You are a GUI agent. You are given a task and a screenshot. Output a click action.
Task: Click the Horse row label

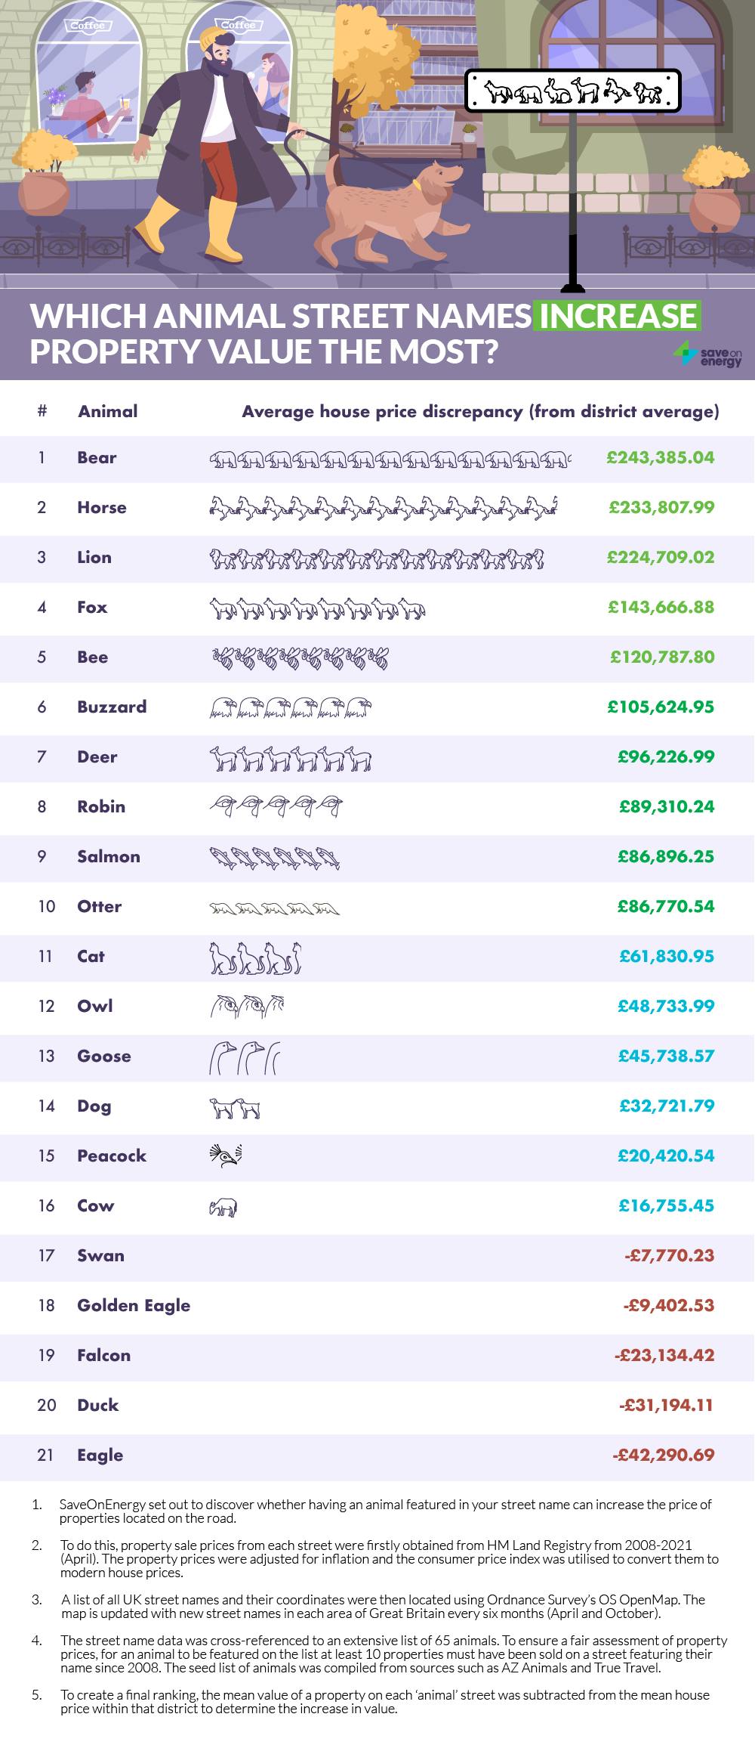(101, 508)
